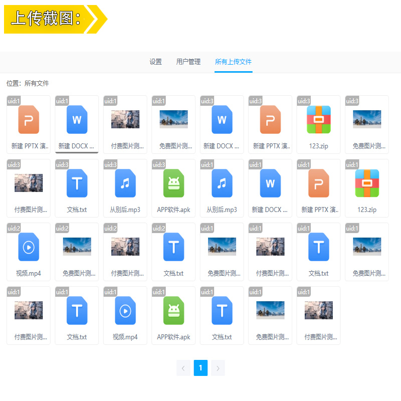Select the uid:3 新建 PPTX presentation icon

pyautogui.click(x=270, y=119)
